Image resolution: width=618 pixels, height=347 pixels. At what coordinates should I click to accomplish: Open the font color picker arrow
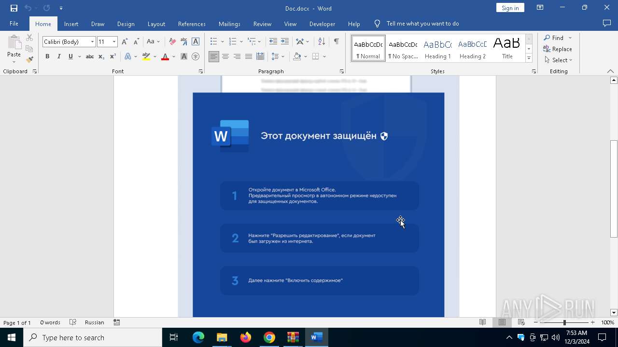click(174, 57)
